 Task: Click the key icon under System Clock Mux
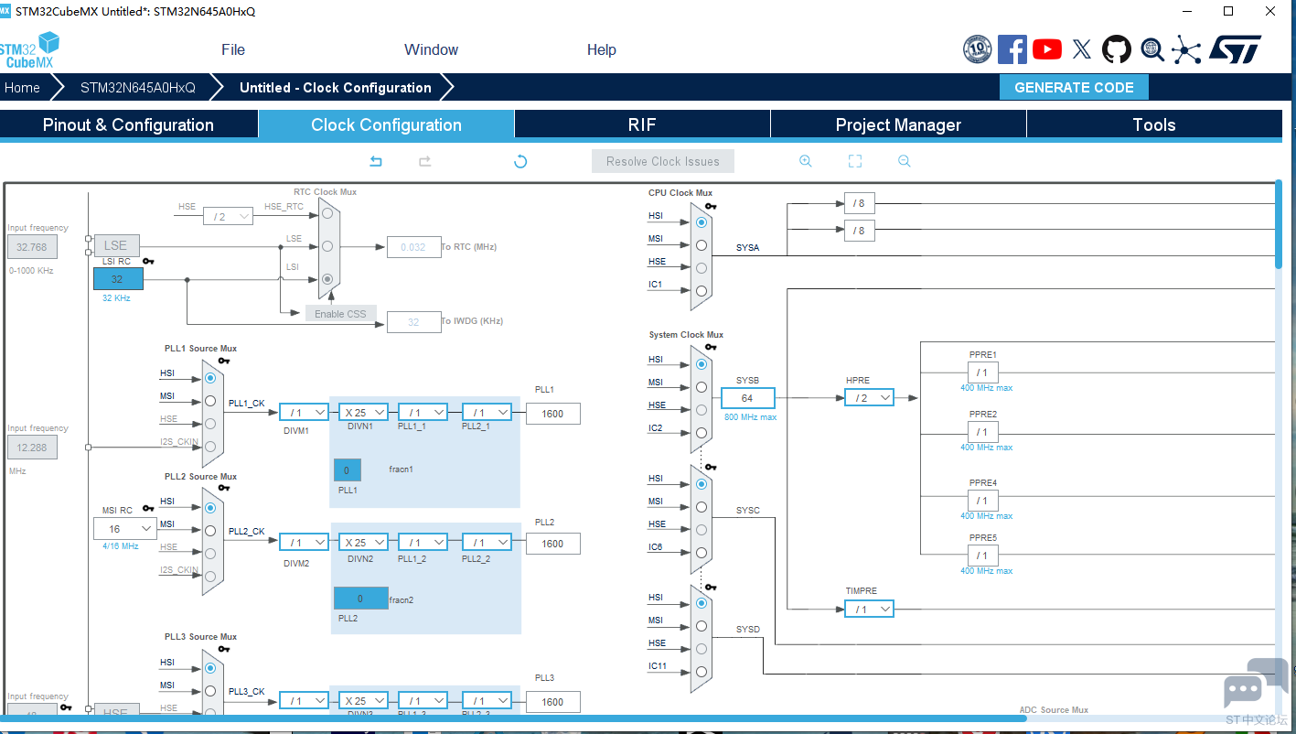point(711,348)
